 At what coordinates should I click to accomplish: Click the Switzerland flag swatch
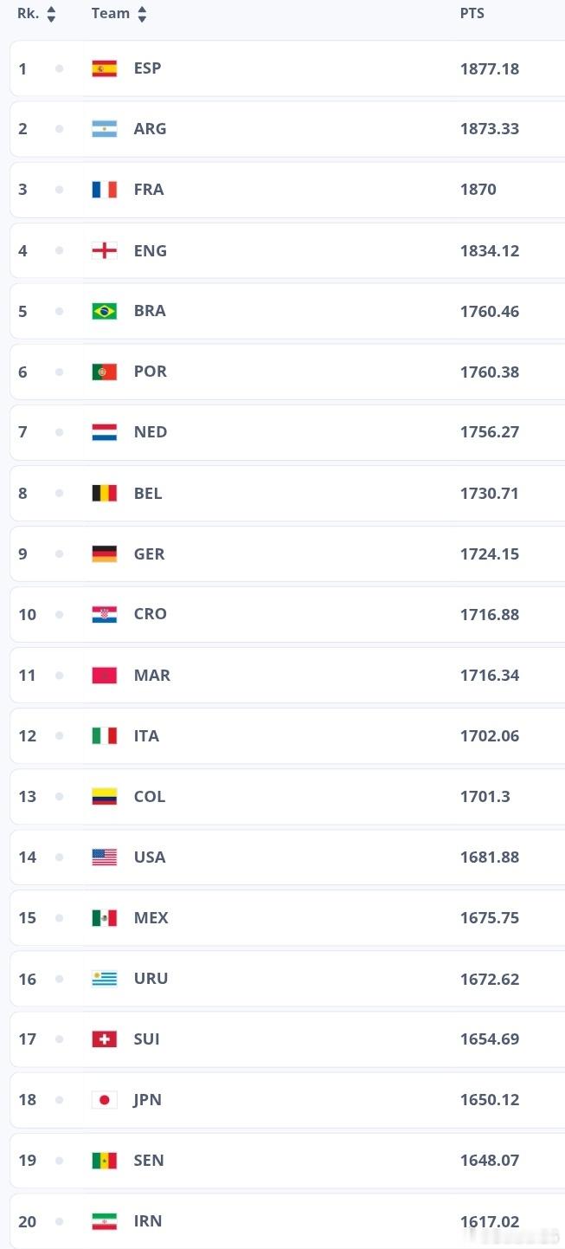pos(104,1039)
